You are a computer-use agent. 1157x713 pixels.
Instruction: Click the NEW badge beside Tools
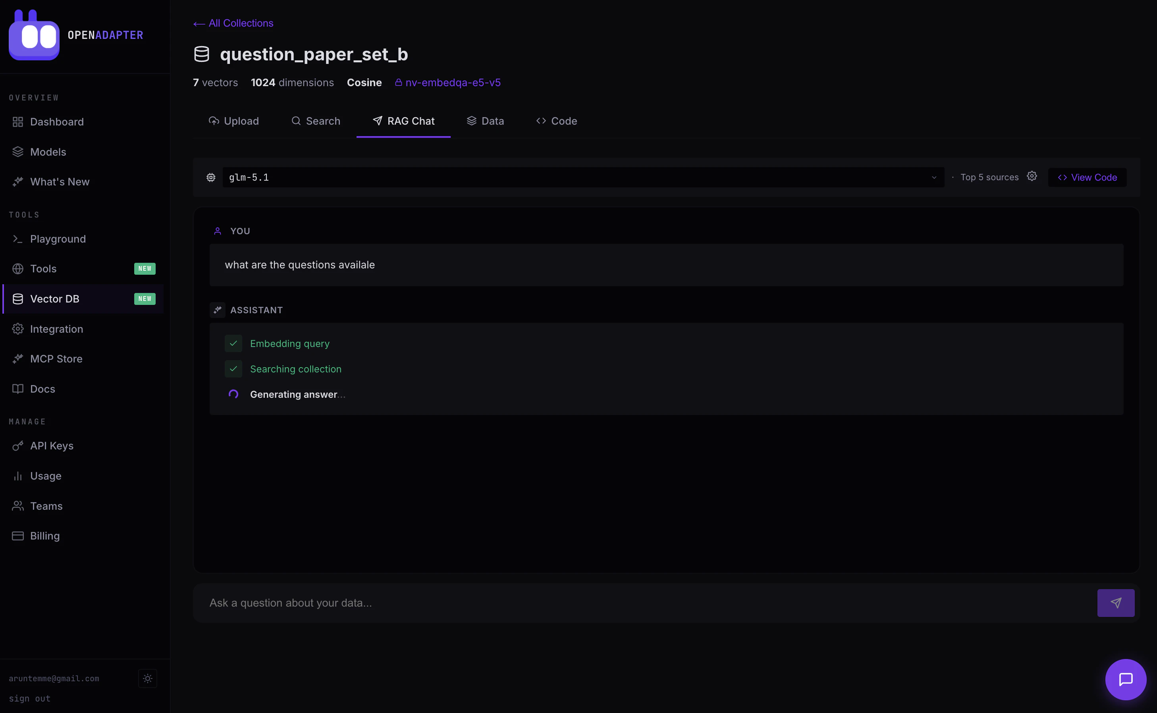(145, 269)
